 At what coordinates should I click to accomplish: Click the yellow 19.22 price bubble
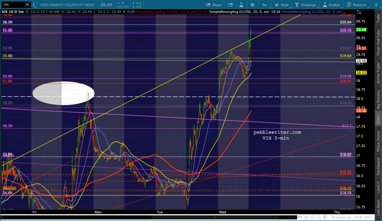(x=361, y=73)
